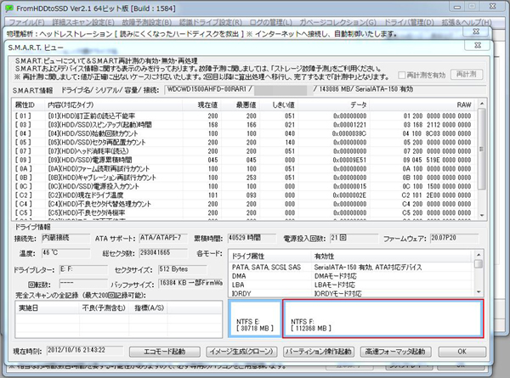This screenshot has width=510, height=378.
Task: Enable the 再計測を有効 checkbox
Action: click(x=402, y=75)
